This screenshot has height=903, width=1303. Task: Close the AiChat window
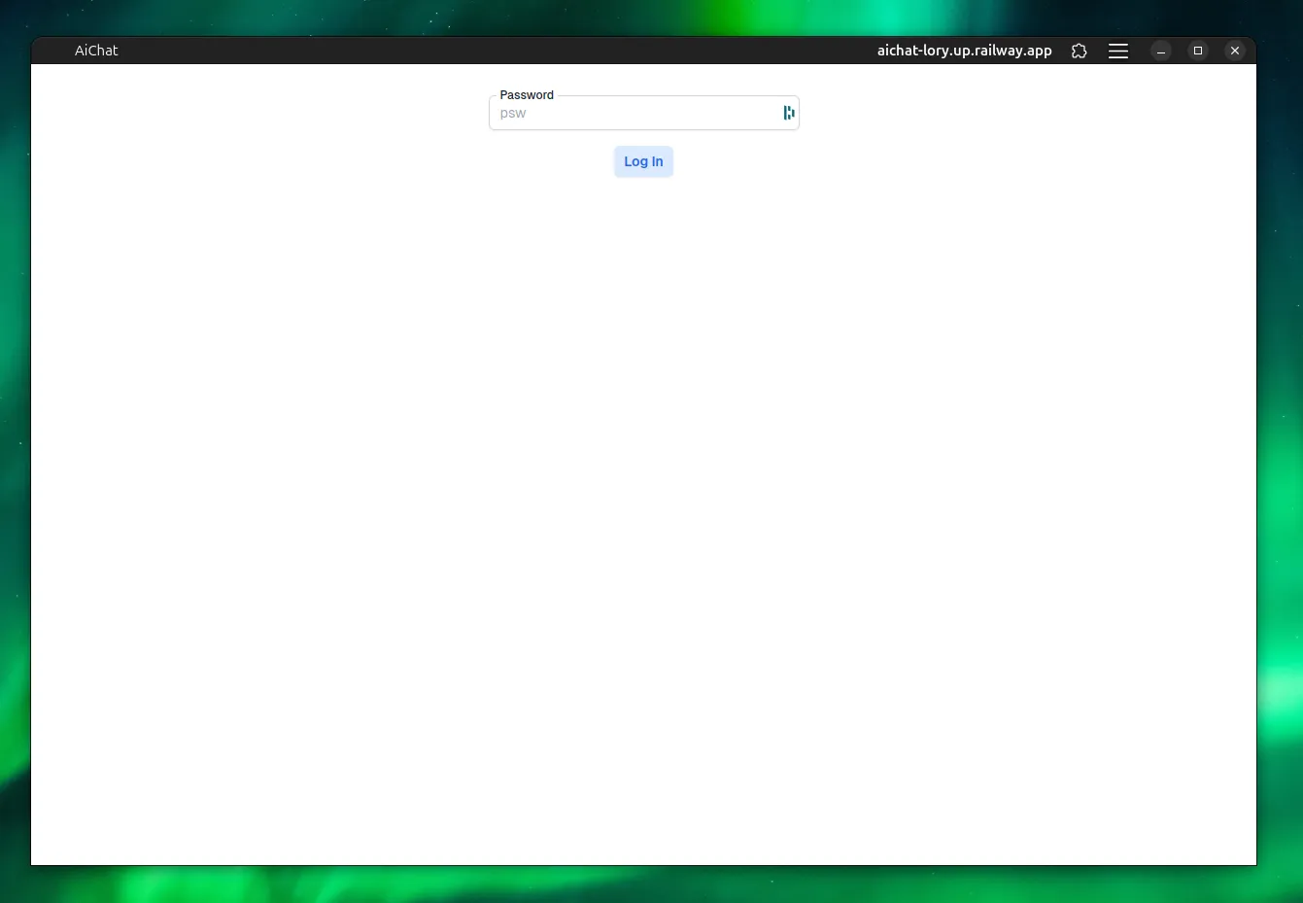click(1235, 51)
